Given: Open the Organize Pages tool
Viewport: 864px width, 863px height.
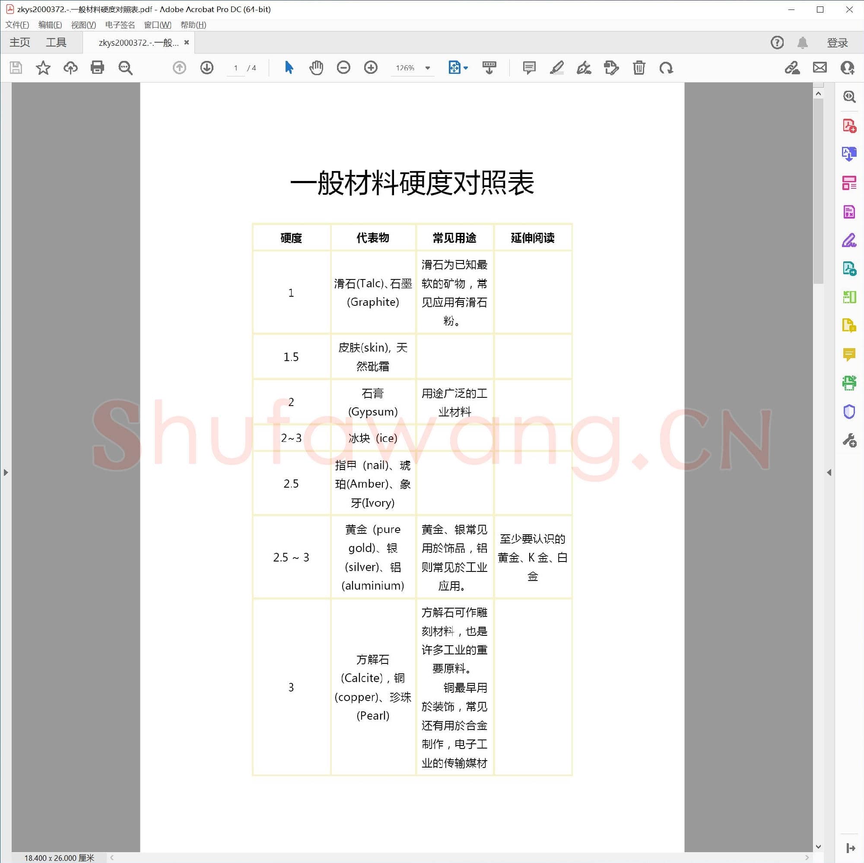Looking at the screenshot, I should coord(848,182).
